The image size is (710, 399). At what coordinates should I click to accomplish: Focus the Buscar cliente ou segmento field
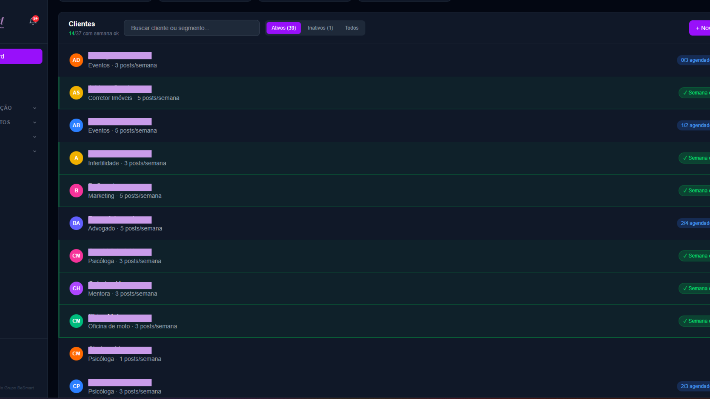pyautogui.click(x=192, y=28)
